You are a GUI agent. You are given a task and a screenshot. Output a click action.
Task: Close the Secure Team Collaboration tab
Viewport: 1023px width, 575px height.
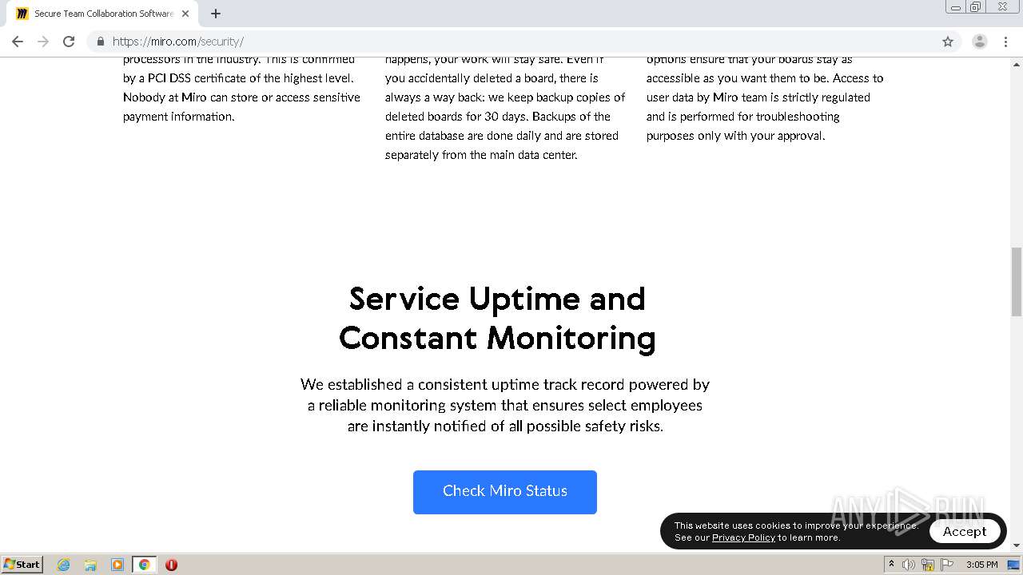tap(185, 14)
